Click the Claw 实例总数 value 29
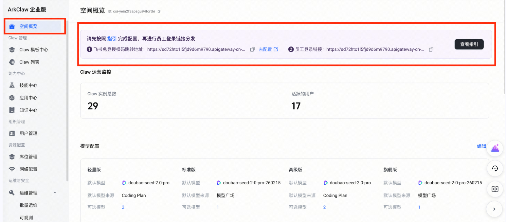Image resolution: width=506 pixels, height=222 pixels. [93, 106]
